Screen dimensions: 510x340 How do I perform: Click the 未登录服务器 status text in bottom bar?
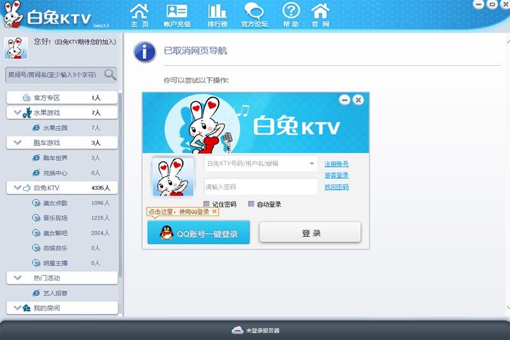263,330
